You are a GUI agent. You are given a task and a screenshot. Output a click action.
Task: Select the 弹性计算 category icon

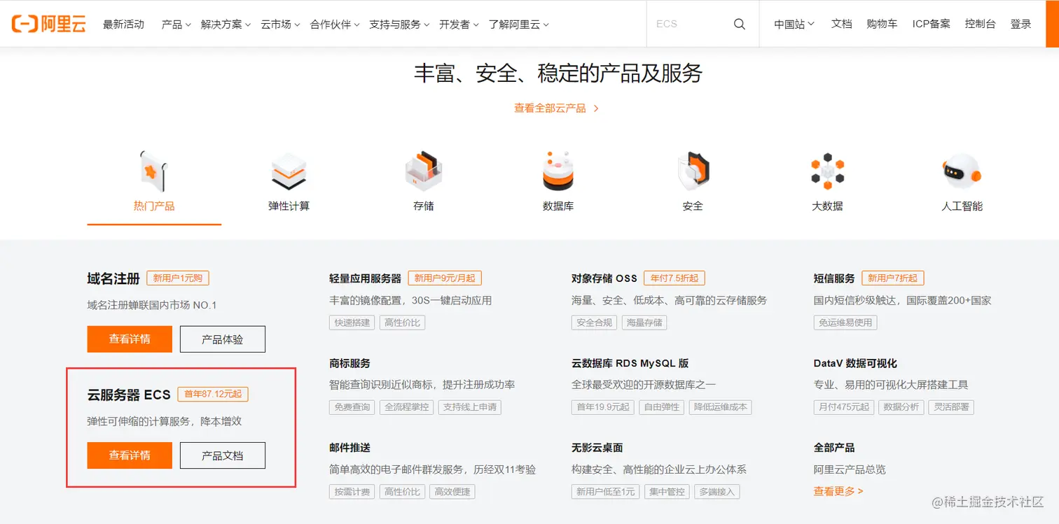tap(289, 172)
